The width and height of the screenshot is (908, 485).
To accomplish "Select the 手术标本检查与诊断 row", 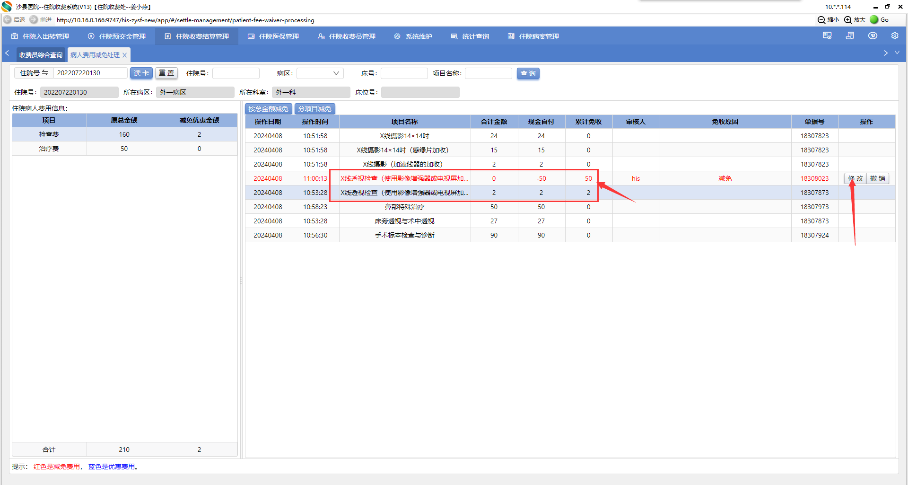I will [570, 235].
